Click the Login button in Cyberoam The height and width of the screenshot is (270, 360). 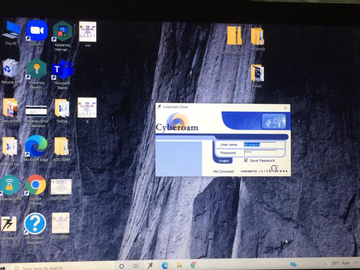click(223, 161)
